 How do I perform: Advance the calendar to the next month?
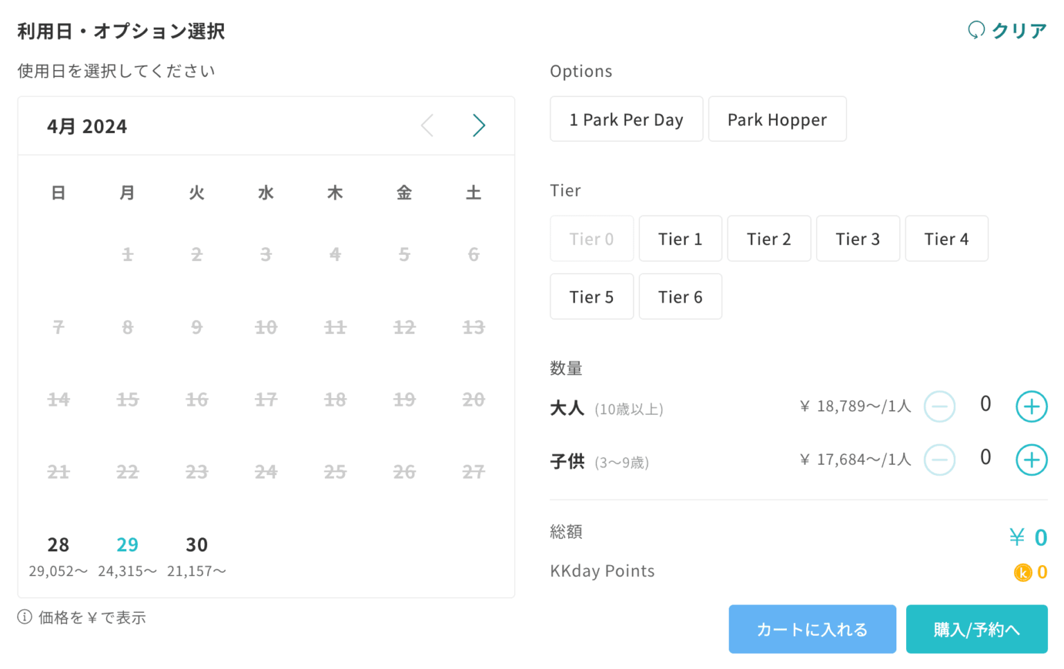pyautogui.click(x=479, y=125)
